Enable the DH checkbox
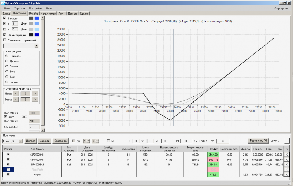293x186 pixels. [x=73, y=141]
